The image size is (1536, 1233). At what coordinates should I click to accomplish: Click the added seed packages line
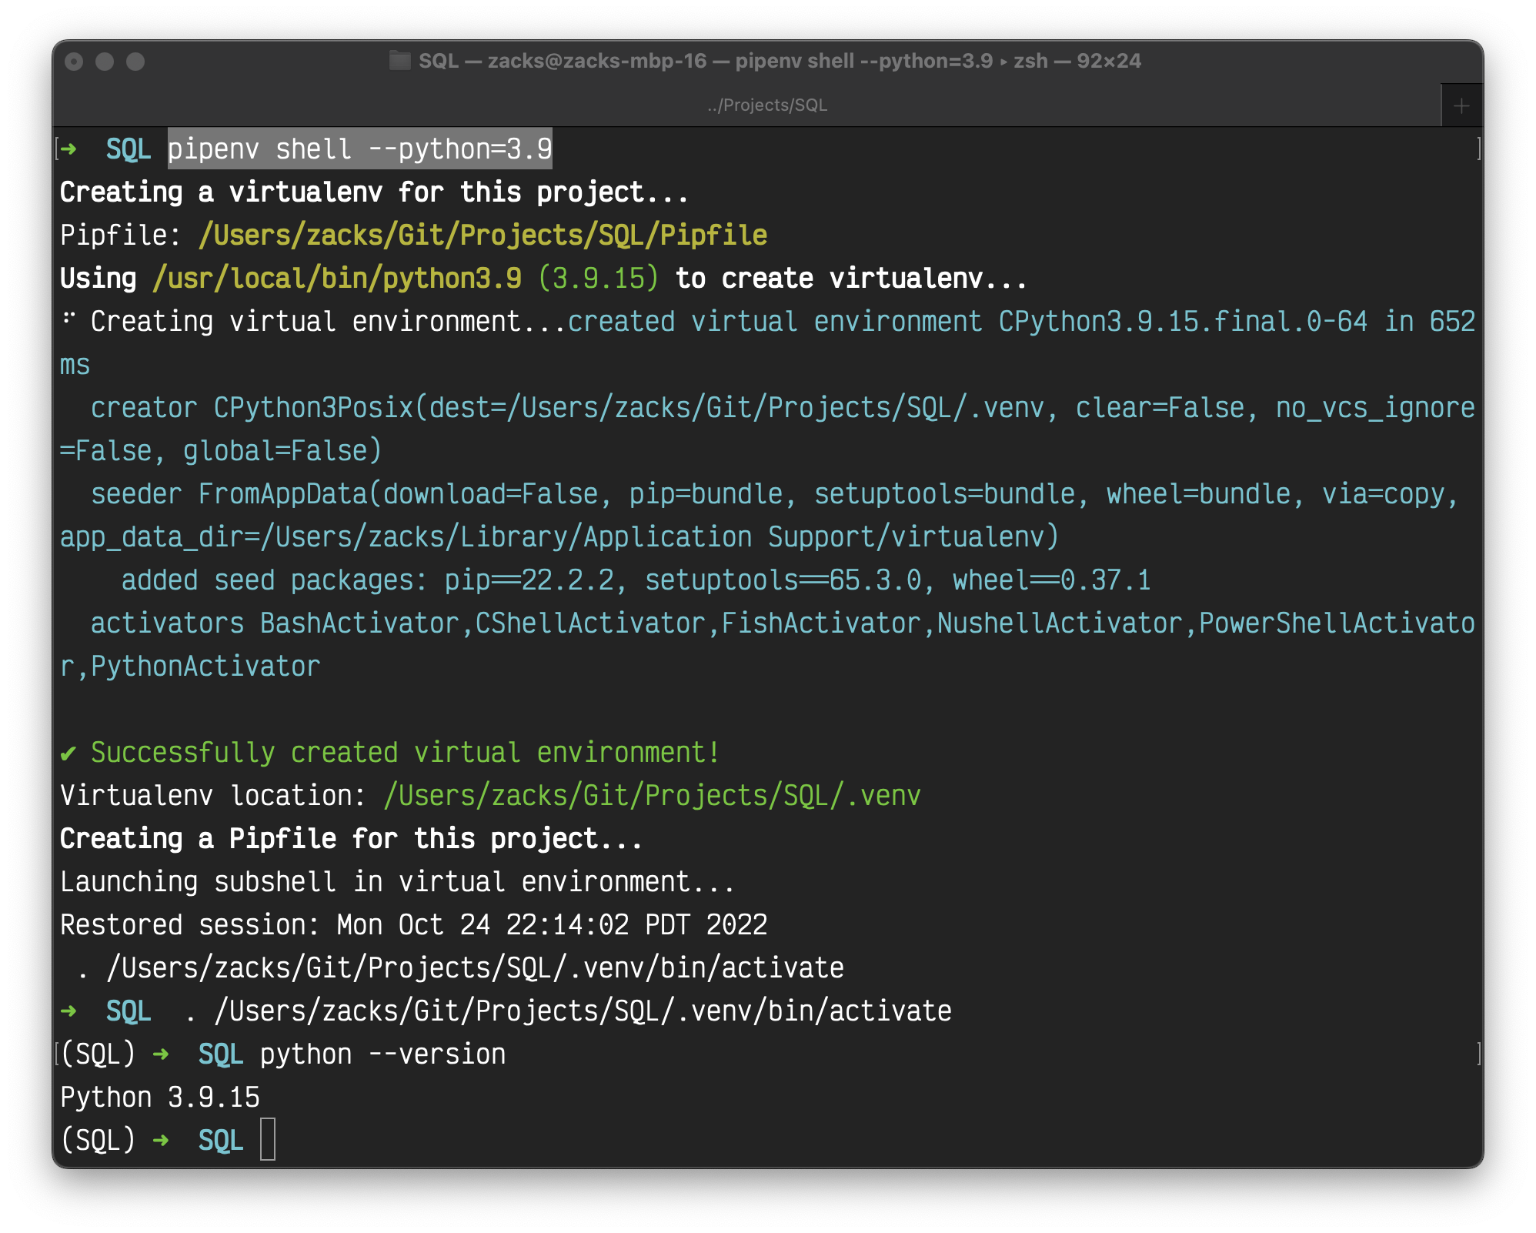[635, 580]
